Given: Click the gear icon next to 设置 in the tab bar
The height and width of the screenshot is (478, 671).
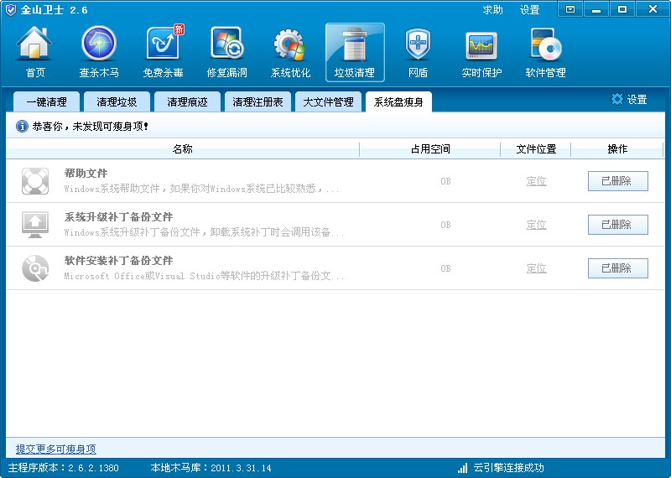Looking at the screenshot, I should coord(616,99).
